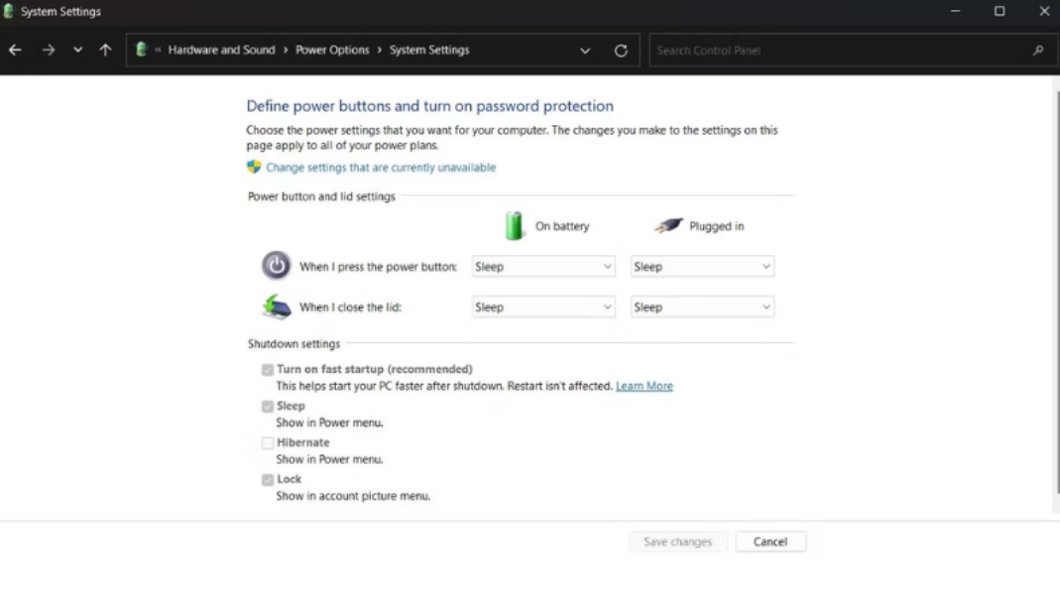The width and height of the screenshot is (1060, 590).
Task: Go back using the back arrow
Action: click(15, 50)
